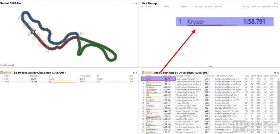The width and height of the screenshot is (280, 134).
Task: Click the checkered start/finish flag on track map
Action: [x=33, y=32]
